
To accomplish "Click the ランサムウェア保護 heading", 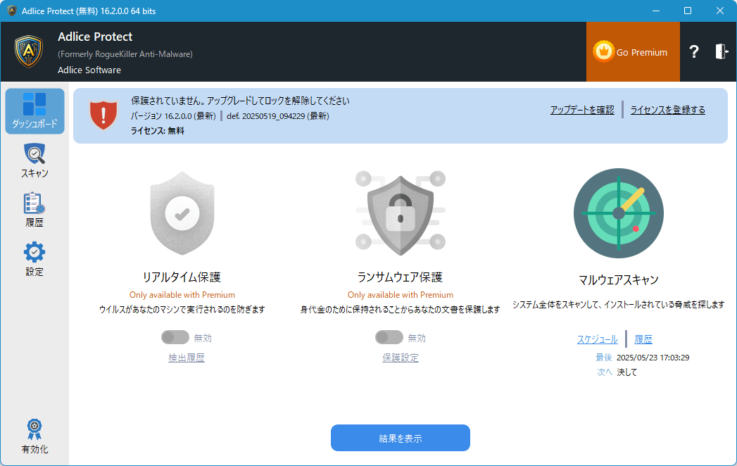I will 400,277.
